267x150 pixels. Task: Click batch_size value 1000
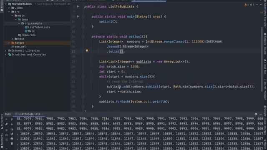[134, 67]
